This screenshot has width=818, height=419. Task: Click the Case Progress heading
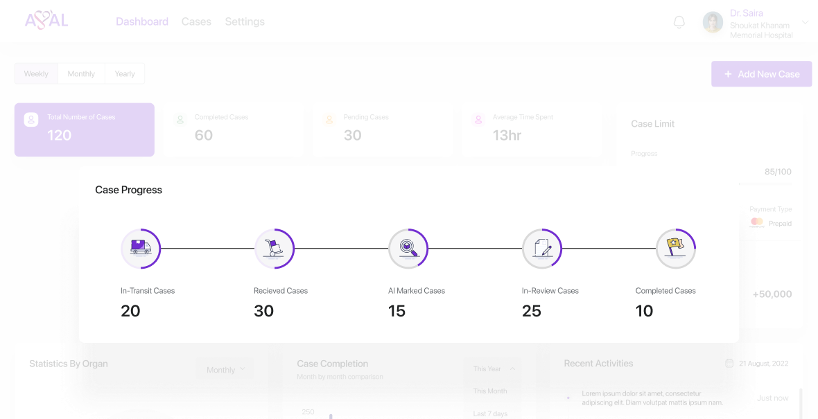coord(128,190)
